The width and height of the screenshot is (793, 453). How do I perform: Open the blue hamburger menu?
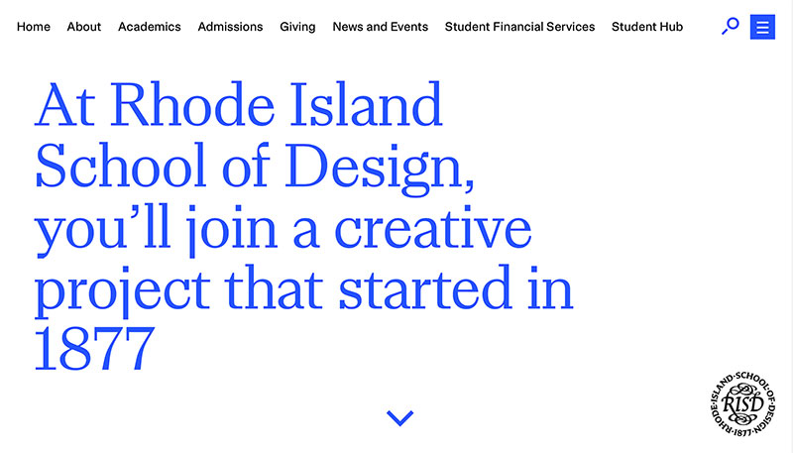coord(762,27)
